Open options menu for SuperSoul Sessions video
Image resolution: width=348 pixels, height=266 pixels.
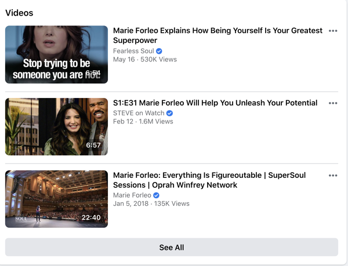(333, 176)
